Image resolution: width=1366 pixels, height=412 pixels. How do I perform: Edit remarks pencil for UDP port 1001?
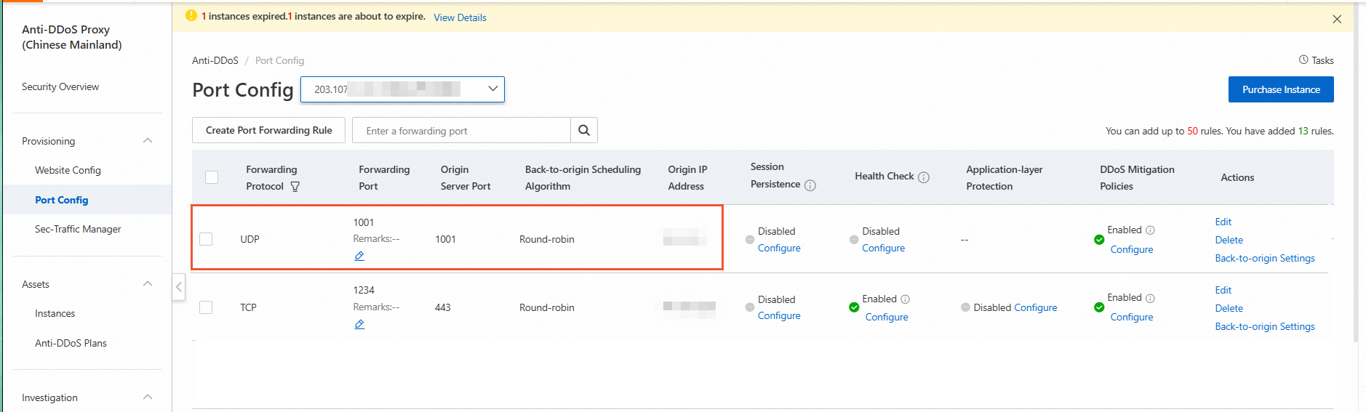[x=359, y=256]
